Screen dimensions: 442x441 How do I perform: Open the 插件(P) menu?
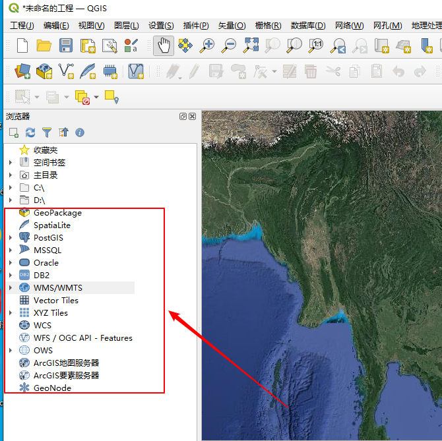[196, 26]
